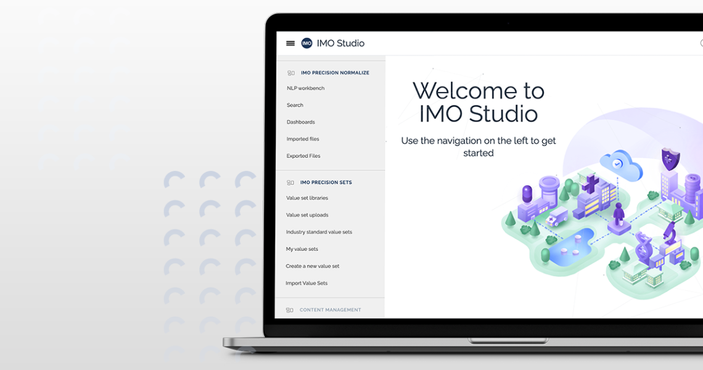Select the IMO Precision Sets header

(326, 183)
